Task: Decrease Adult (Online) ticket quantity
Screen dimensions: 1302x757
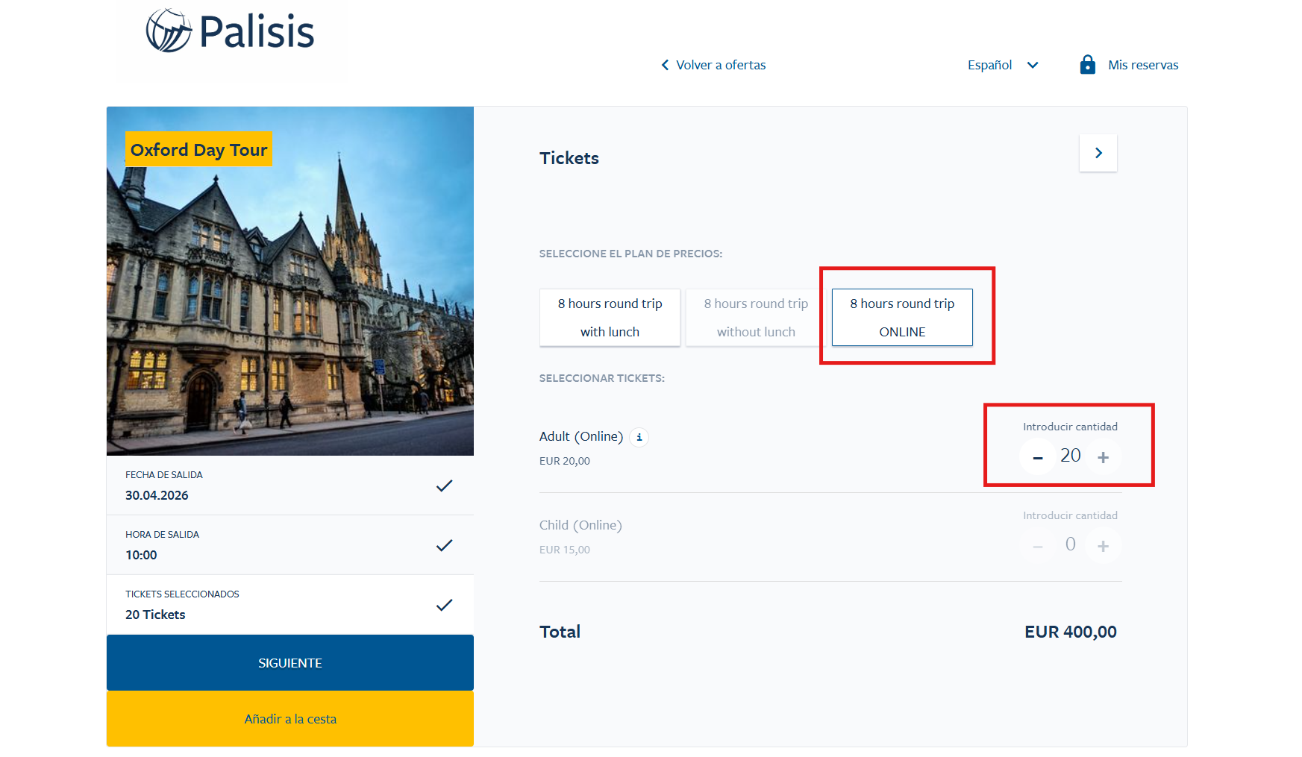Action: (1038, 457)
